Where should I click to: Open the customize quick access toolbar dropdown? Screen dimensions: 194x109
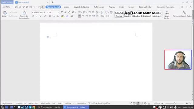42,7
